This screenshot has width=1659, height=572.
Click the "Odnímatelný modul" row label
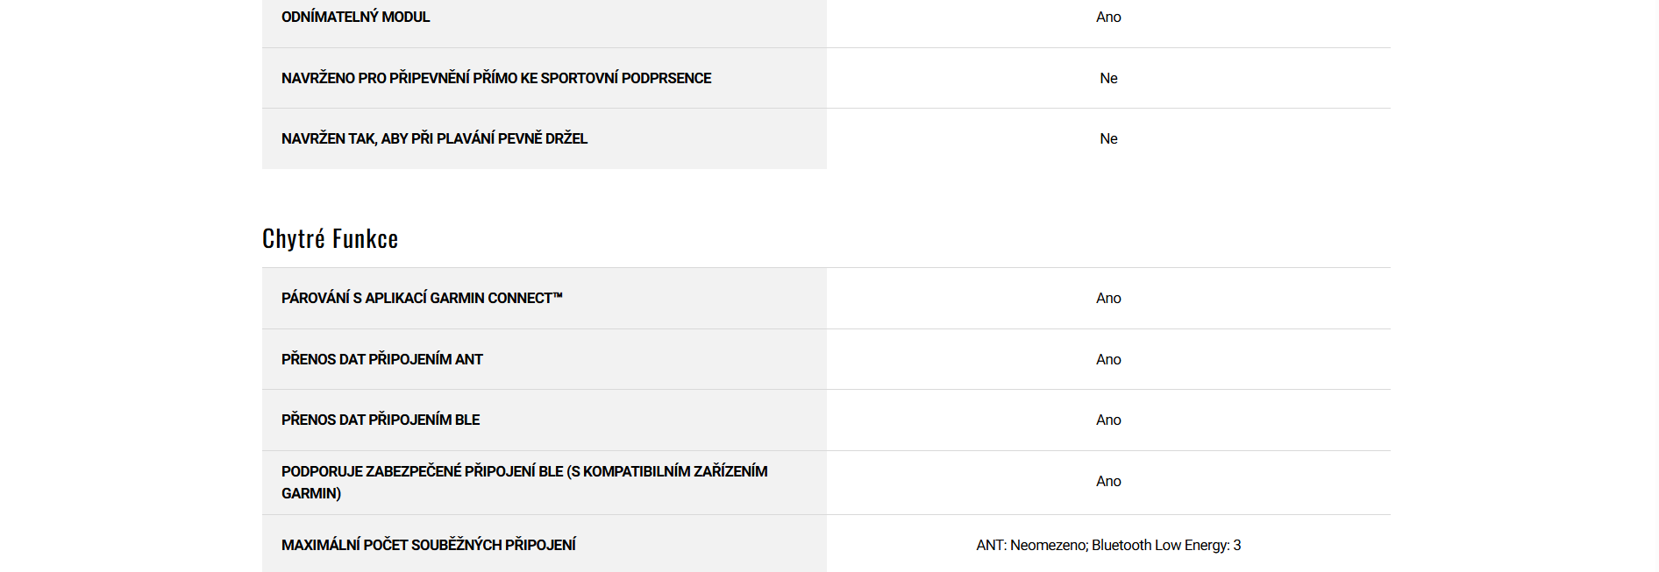pyautogui.click(x=355, y=17)
